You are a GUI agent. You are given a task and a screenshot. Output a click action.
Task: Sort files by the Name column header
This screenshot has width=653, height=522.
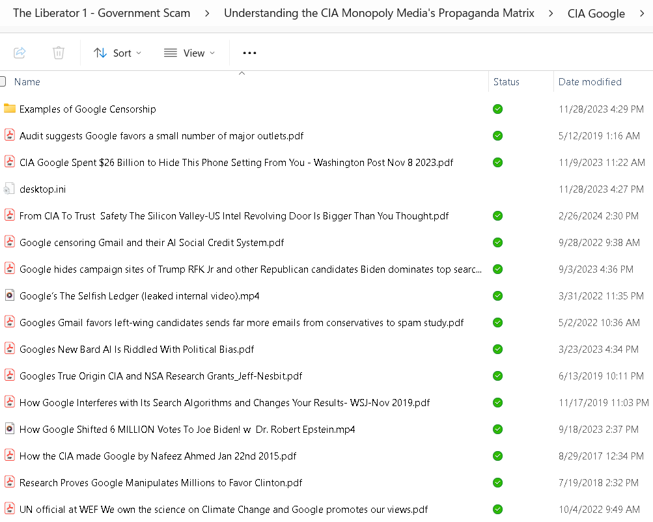27,82
